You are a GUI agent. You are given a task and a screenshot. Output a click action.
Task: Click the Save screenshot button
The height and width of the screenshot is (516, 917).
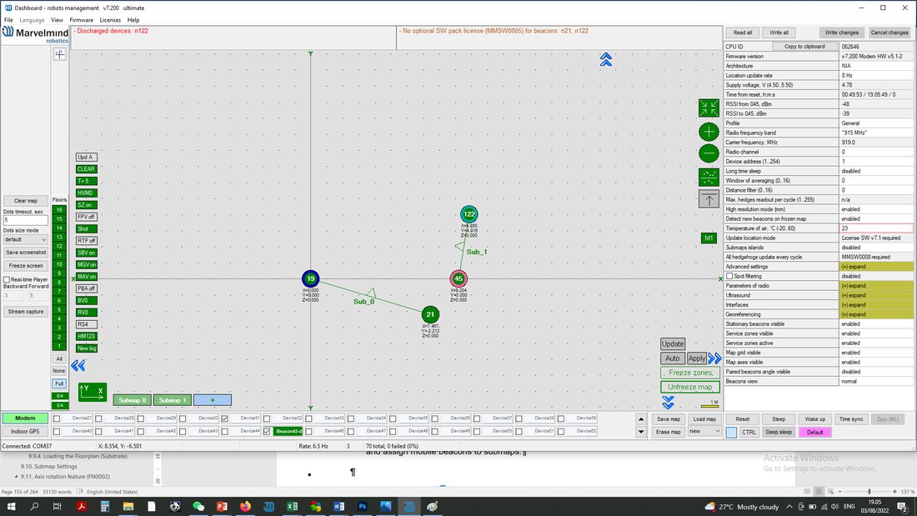point(26,253)
